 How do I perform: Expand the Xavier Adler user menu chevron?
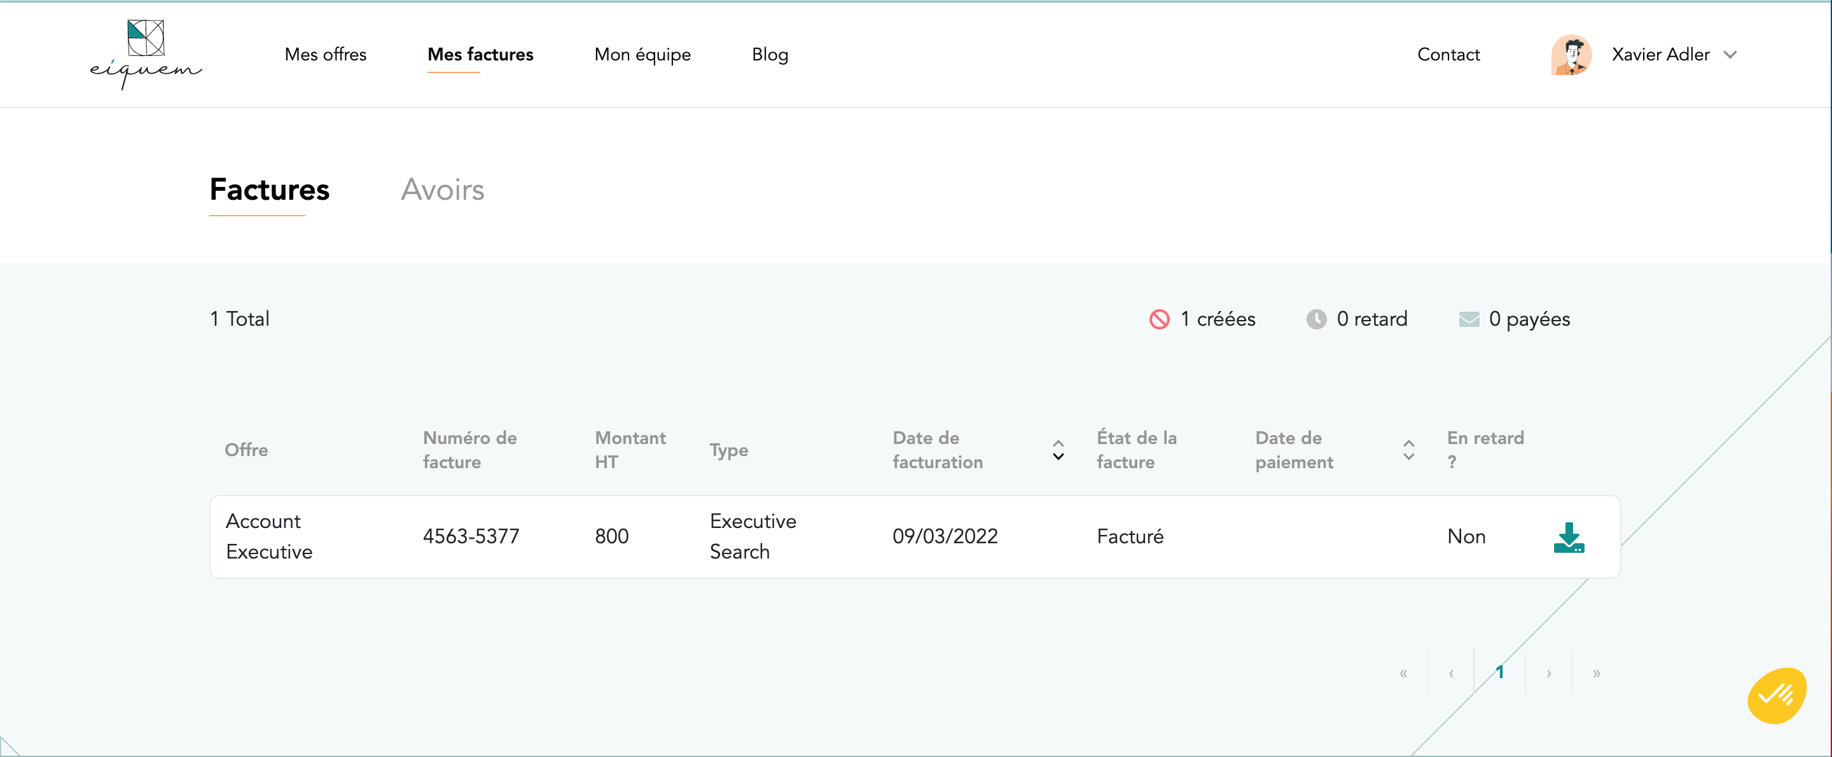point(1730,55)
